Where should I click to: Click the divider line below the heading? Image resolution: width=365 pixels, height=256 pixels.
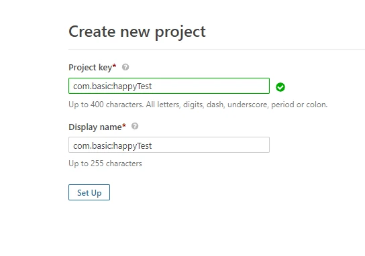point(217,50)
